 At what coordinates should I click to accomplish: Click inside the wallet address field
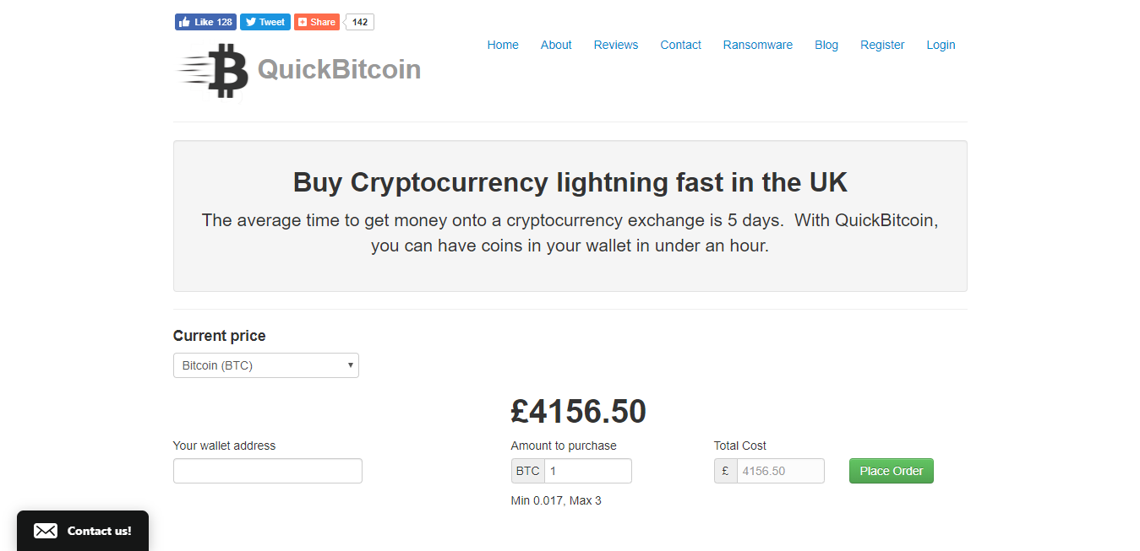(x=267, y=470)
